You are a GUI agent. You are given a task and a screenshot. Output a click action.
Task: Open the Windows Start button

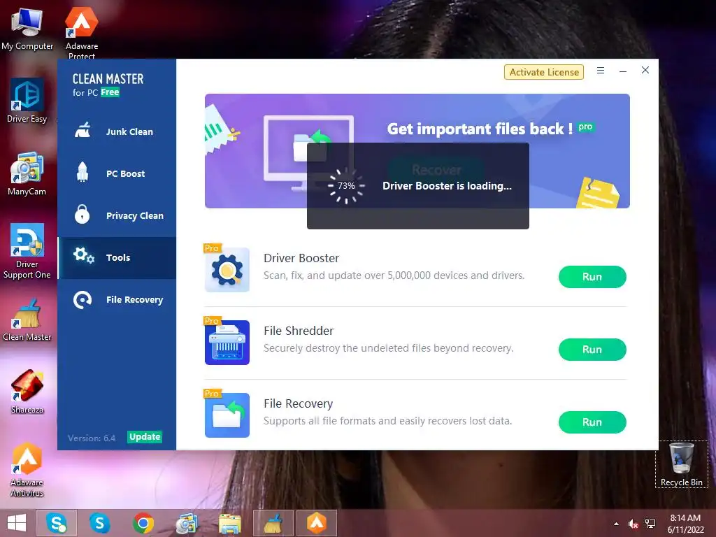pyautogui.click(x=17, y=523)
